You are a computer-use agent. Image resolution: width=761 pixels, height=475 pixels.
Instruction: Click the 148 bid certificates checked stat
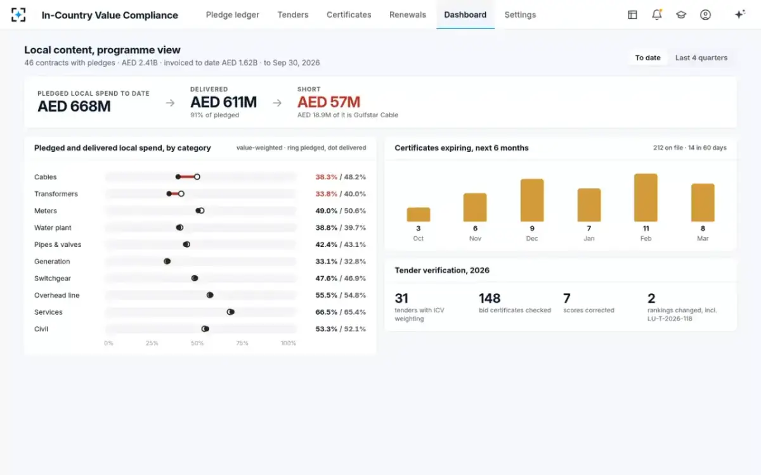click(515, 303)
